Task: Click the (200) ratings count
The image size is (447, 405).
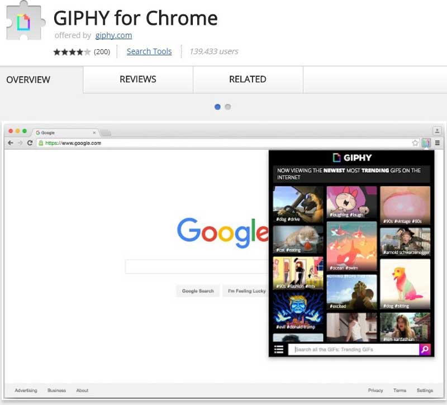Action: 102,52
